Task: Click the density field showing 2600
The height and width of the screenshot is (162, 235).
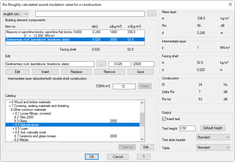Action: pyautogui.click(x=144, y=64)
